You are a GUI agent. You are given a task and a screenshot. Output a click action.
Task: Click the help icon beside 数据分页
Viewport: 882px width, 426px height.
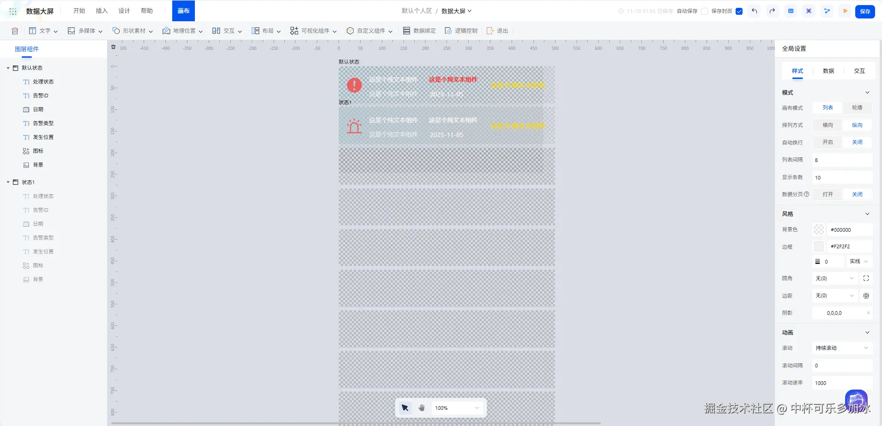(807, 194)
